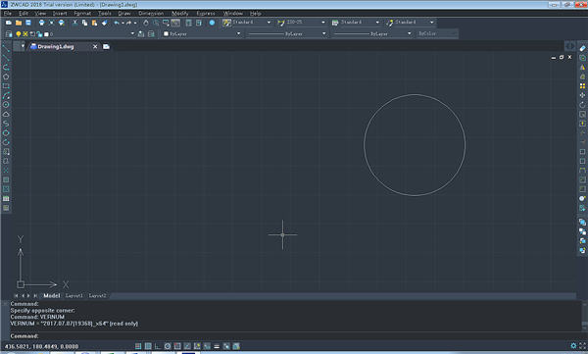The image size is (588, 354).
Task: Click the Pan realtime hand icon
Action: (x=145, y=23)
